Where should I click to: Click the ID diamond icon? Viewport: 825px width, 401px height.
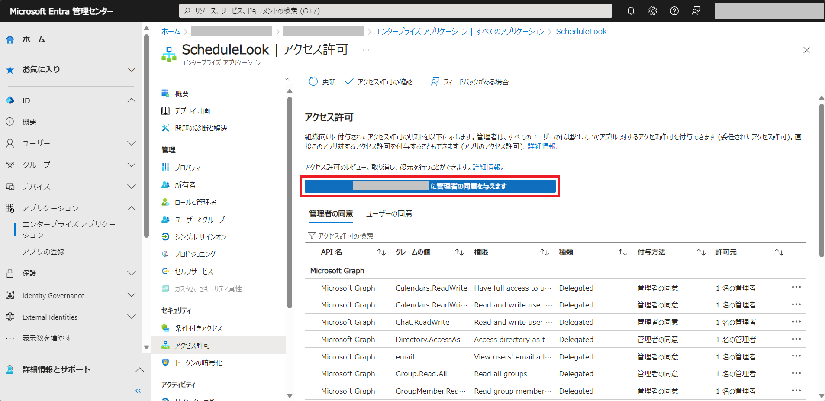pos(10,100)
